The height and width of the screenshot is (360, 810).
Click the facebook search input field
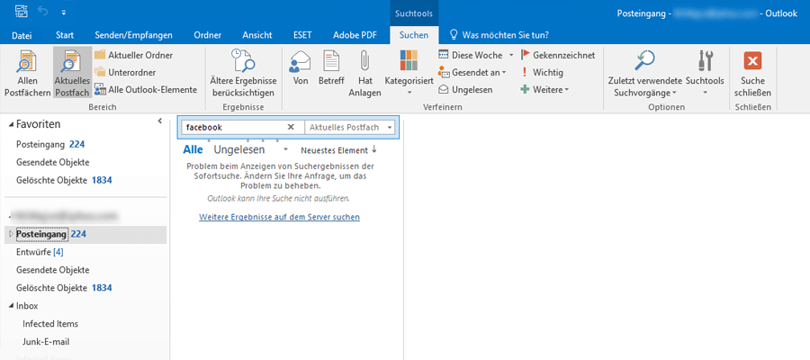tap(233, 127)
